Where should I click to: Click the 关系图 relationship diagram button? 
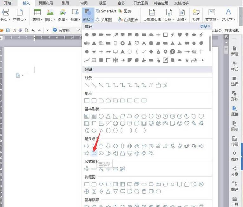[104, 20]
